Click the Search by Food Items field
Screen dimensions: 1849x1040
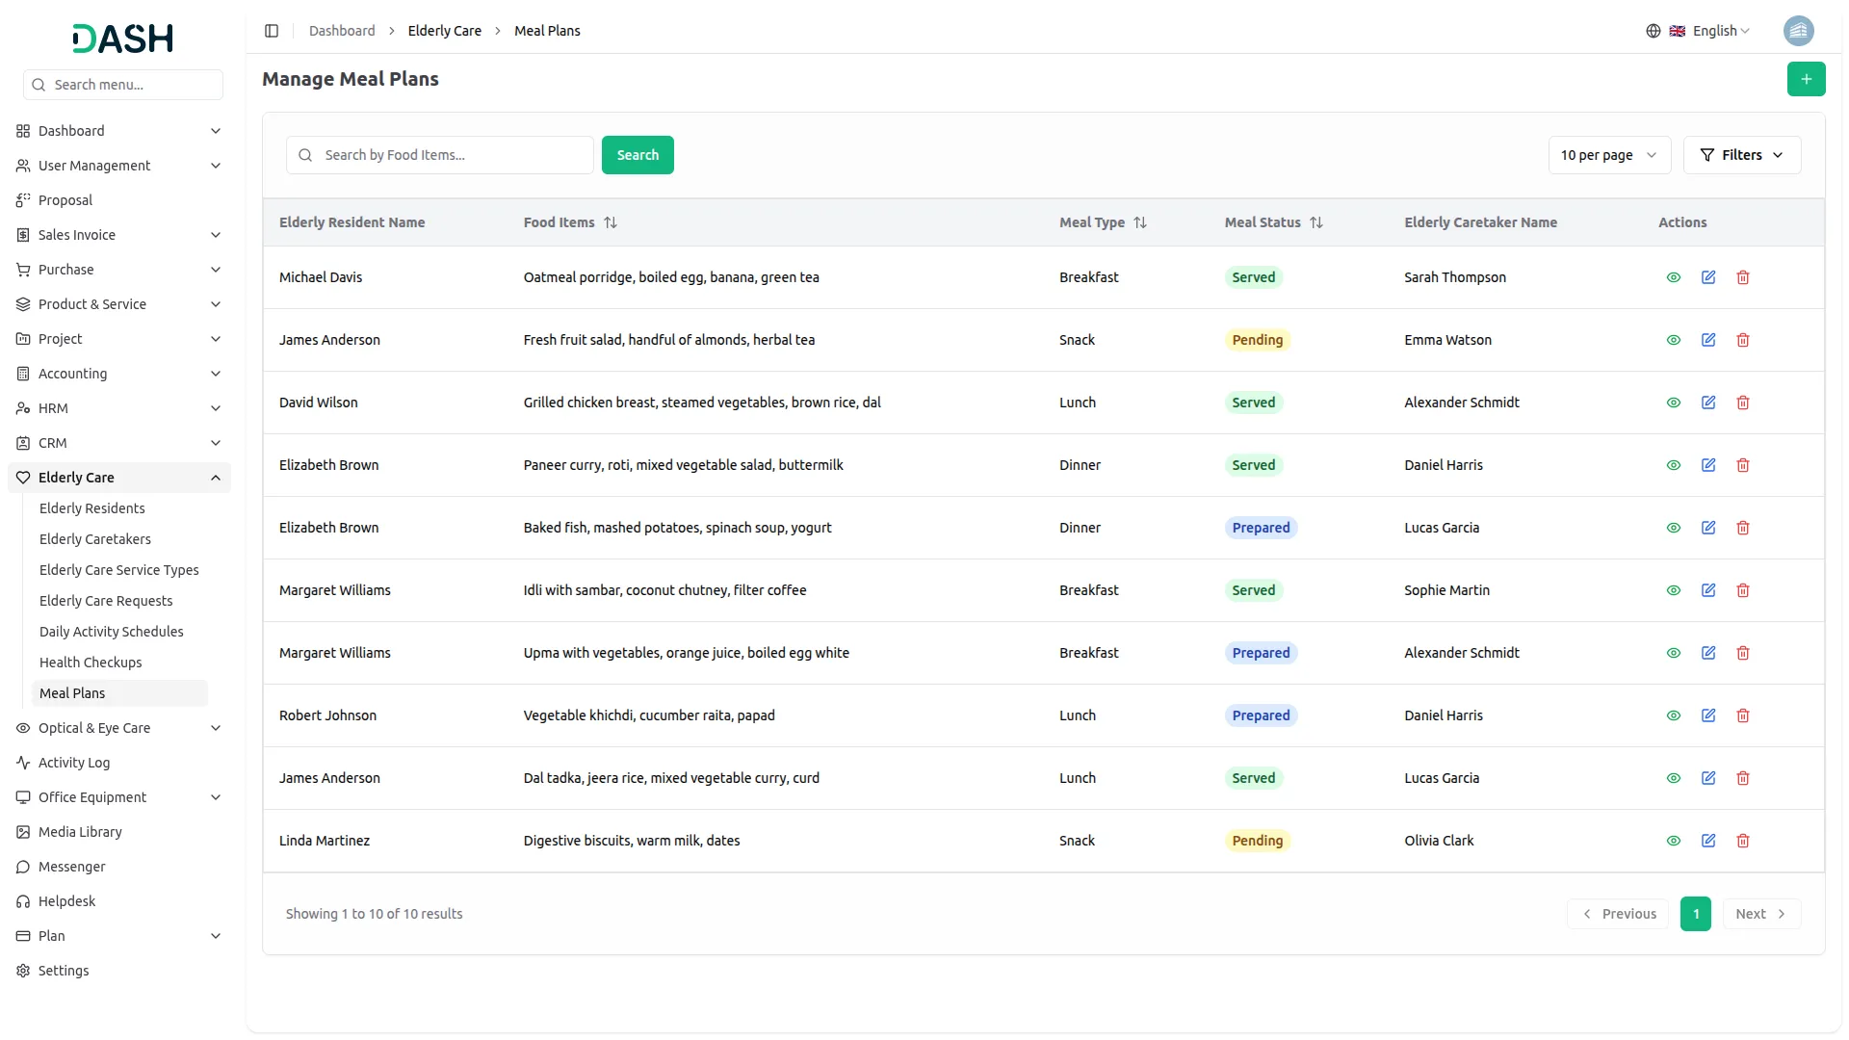click(x=440, y=155)
